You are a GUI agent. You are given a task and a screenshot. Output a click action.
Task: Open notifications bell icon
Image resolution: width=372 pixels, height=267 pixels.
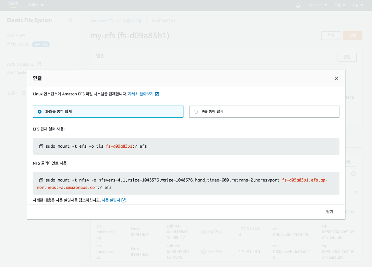(298, 5)
